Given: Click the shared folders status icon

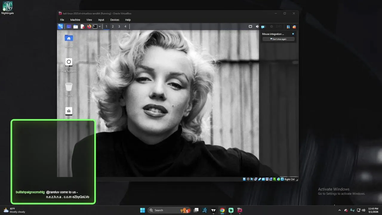Looking at the screenshot, I should 264,179.
